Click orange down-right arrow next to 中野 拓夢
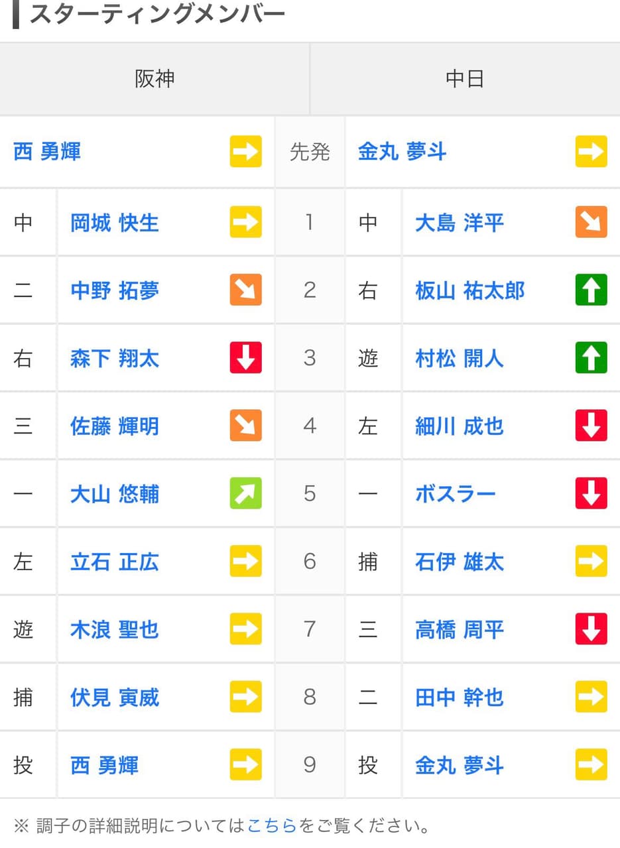Screen dimensions: 620x848 pos(245,290)
